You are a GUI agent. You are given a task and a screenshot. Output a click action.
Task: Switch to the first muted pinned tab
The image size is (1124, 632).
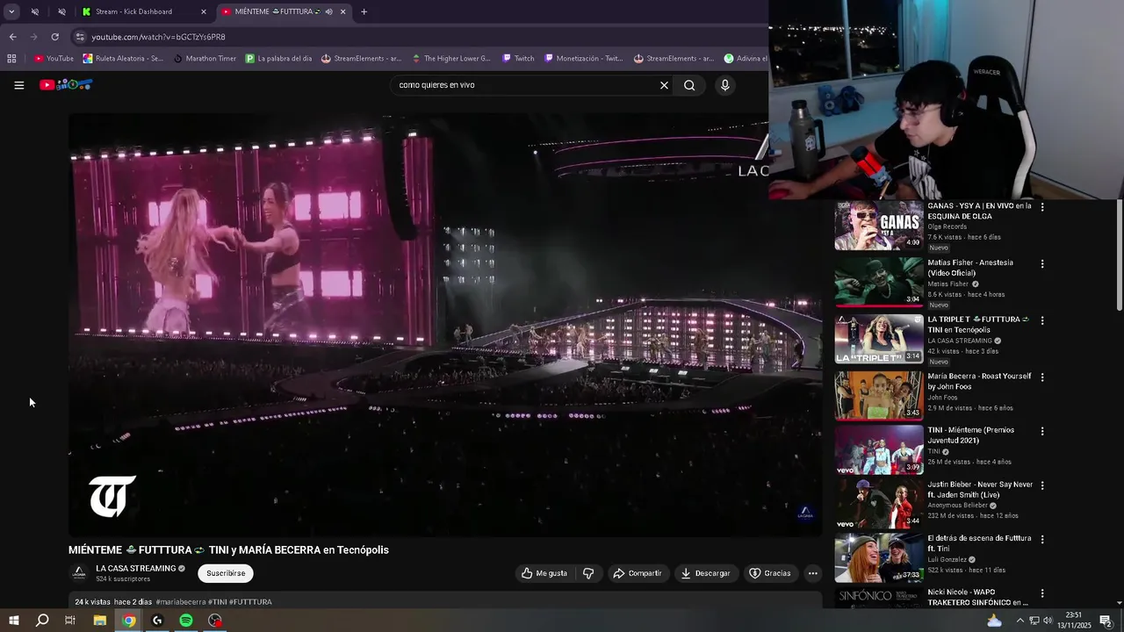coord(34,11)
